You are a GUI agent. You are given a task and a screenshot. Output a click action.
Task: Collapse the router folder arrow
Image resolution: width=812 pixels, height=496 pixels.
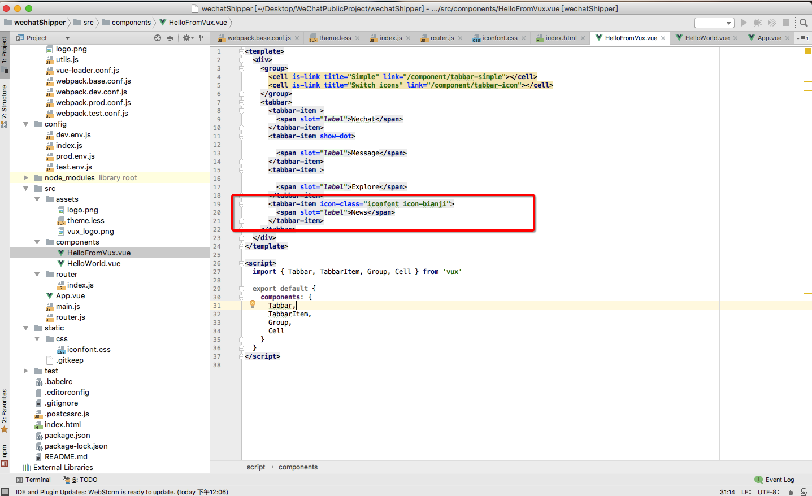37,274
